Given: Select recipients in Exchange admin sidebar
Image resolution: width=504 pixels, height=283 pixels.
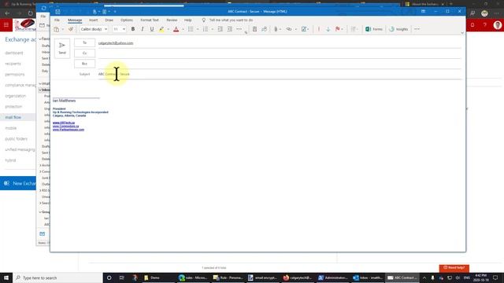Looking at the screenshot, I should pyautogui.click(x=13, y=64).
